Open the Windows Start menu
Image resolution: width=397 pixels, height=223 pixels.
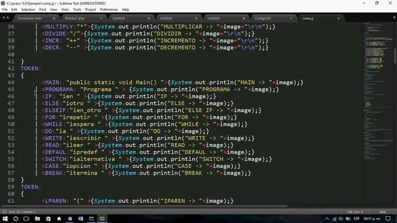coord(5,219)
